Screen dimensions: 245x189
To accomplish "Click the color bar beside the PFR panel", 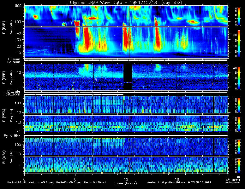I will (239, 78).
